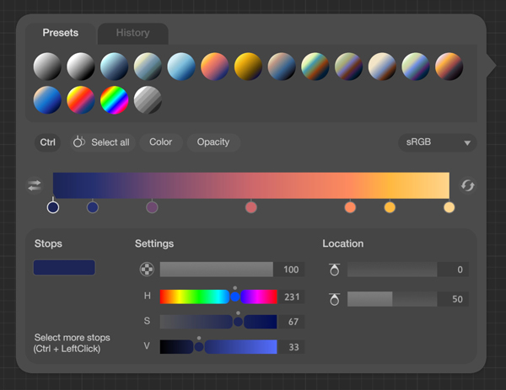Image resolution: width=506 pixels, height=390 pixels.
Task: Select the last pale yellow gradient stop
Action: pyautogui.click(x=449, y=207)
